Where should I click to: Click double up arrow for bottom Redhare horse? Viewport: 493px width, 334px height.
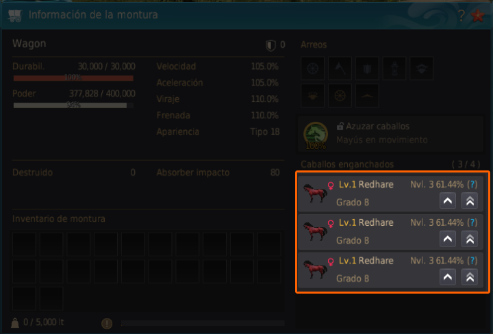click(470, 277)
